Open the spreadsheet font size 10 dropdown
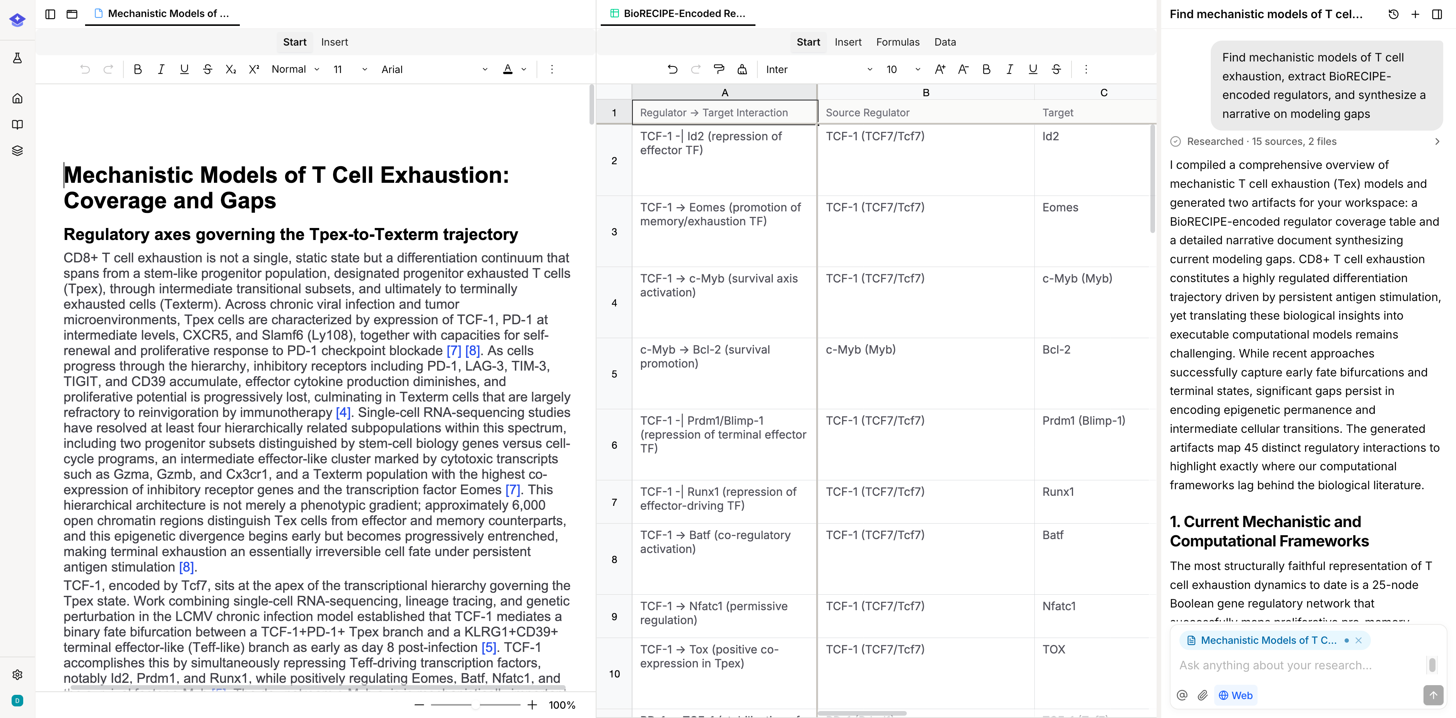 point(903,70)
